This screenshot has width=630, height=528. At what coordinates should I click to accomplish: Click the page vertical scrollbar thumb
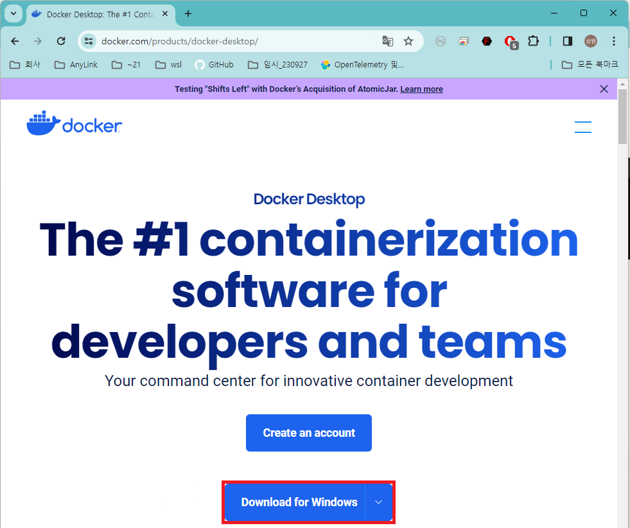click(x=622, y=116)
